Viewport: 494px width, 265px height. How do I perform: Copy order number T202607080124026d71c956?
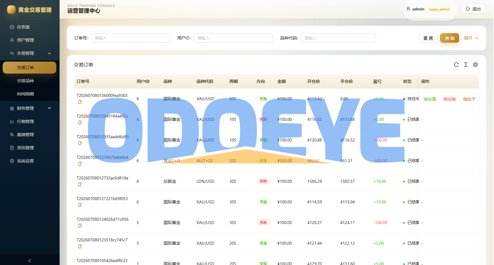[x=80, y=226]
